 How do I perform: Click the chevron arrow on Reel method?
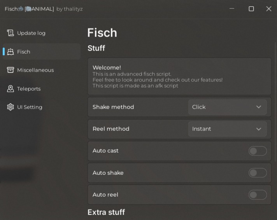click(x=259, y=129)
